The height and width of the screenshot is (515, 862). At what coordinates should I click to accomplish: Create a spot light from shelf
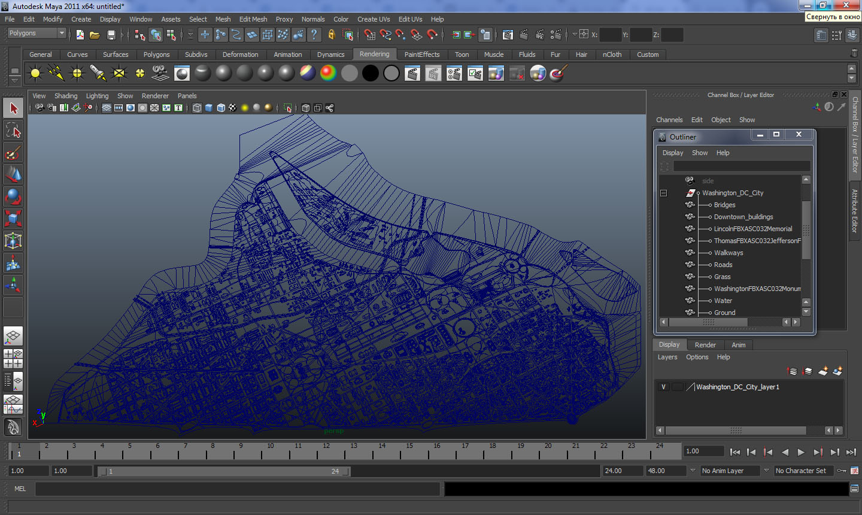pyautogui.click(x=98, y=74)
